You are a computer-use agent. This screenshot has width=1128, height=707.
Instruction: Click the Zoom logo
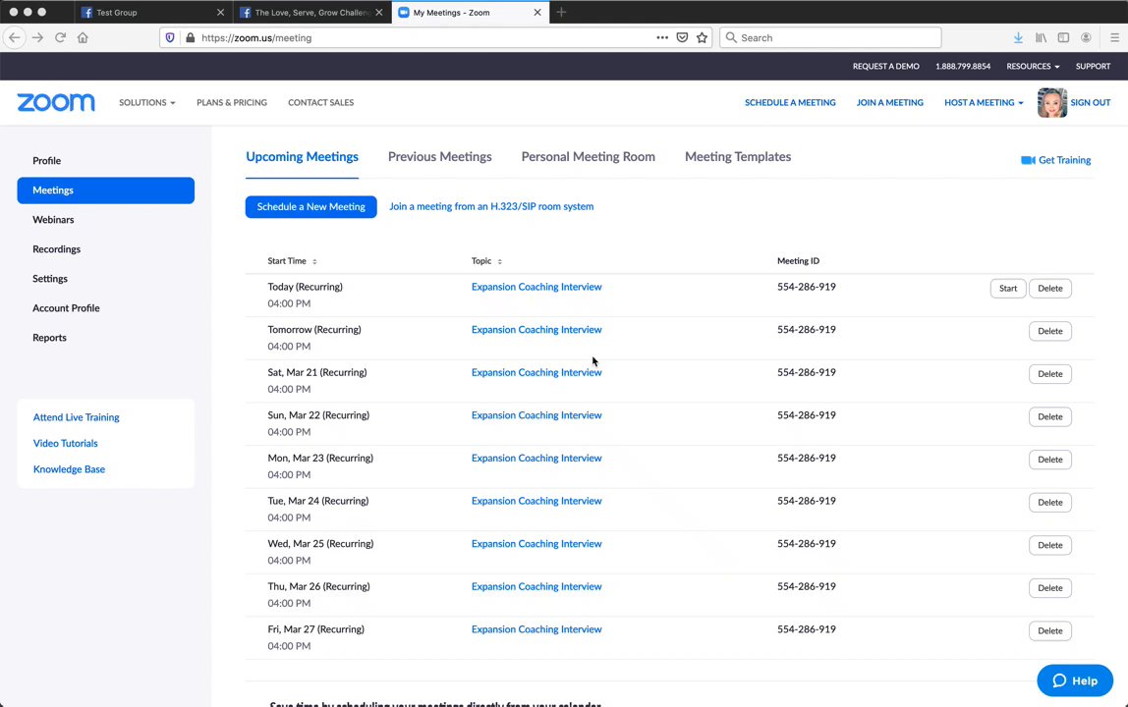(56, 102)
